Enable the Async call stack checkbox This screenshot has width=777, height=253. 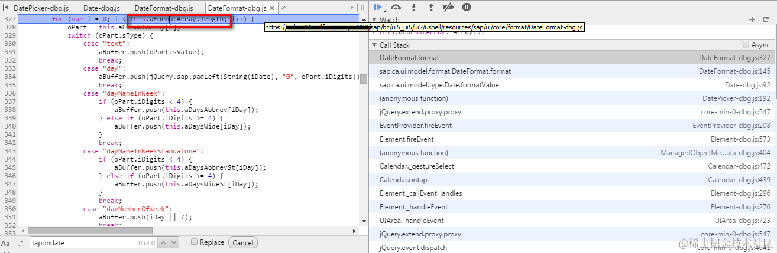tap(746, 45)
